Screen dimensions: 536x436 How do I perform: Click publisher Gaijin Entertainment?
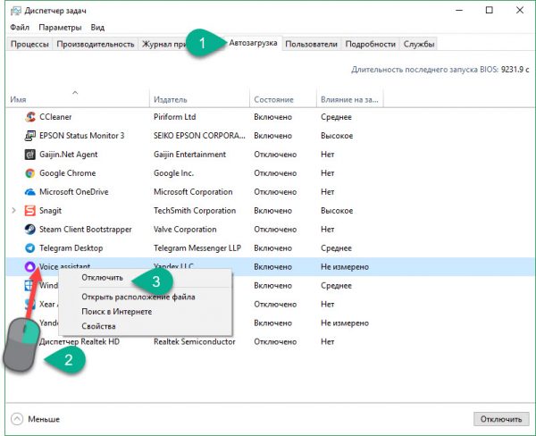tap(189, 155)
